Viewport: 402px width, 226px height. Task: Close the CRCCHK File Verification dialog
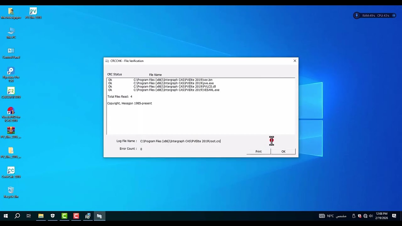(x=295, y=61)
